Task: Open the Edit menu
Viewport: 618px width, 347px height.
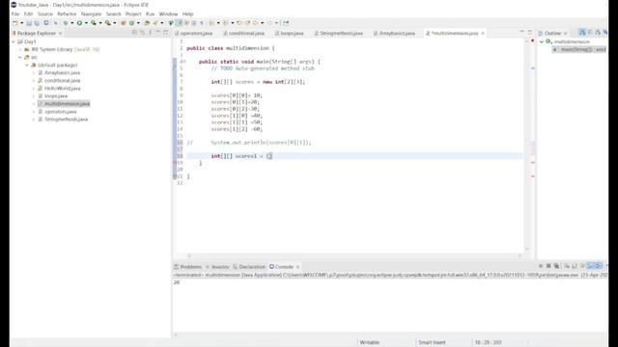Action: pos(28,13)
